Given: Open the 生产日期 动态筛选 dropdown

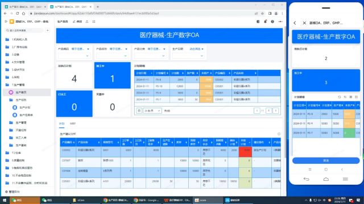Looking at the screenshot, I should (197, 49).
